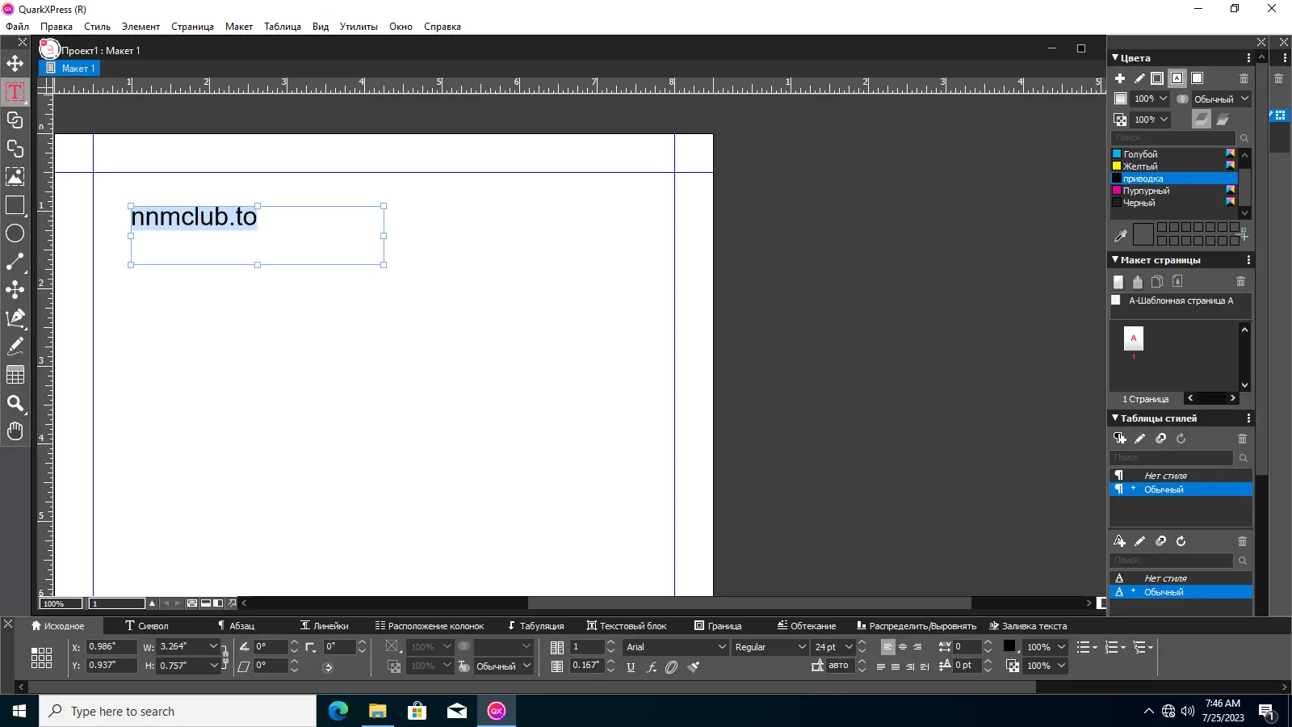1292x727 pixels.
Task: Switch to the Символ tab
Action: pos(147,626)
